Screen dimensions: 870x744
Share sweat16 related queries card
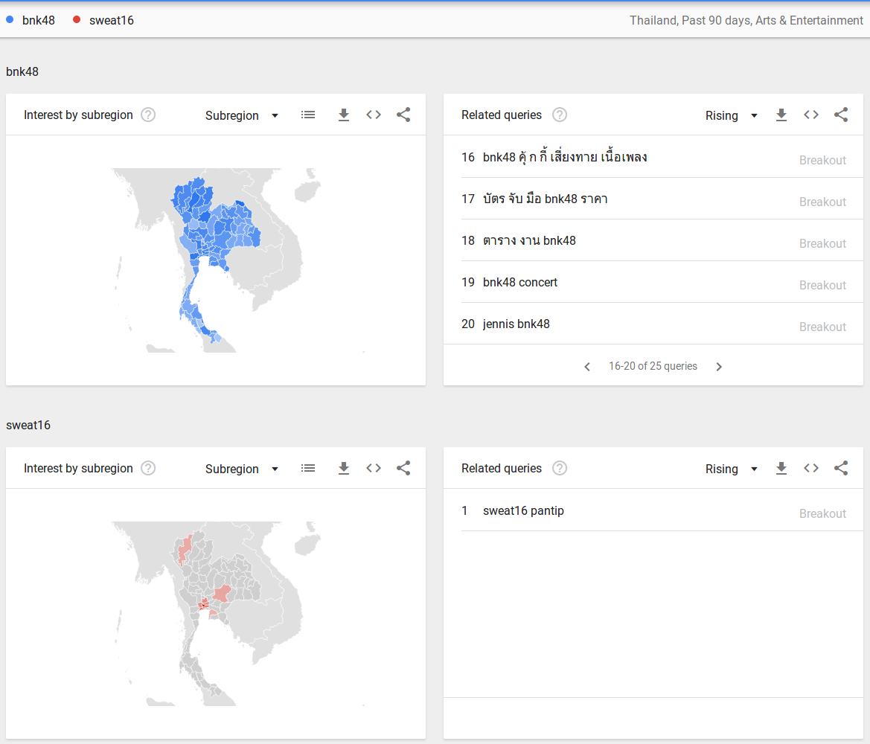(x=841, y=468)
